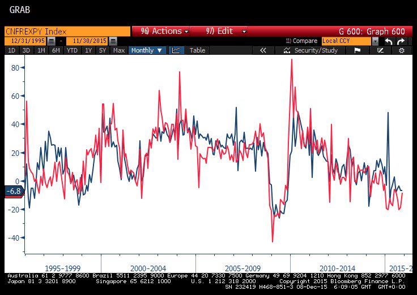Open the Security/Study button
Screen dimensions: 417x295
click(310, 50)
